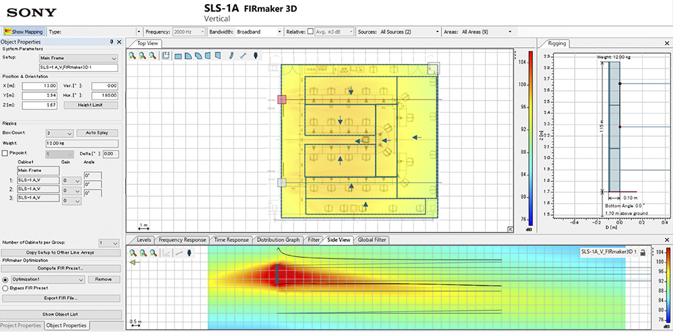The height and width of the screenshot is (332, 673).
Task: Enable the Pinpoint checkbox
Action: 5,154
